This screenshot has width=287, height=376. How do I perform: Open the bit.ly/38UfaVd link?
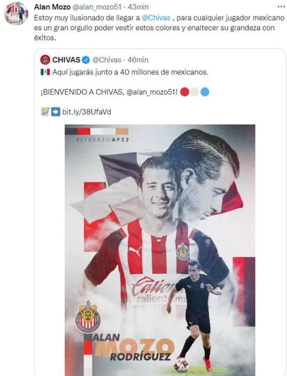click(x=87, y=112)
